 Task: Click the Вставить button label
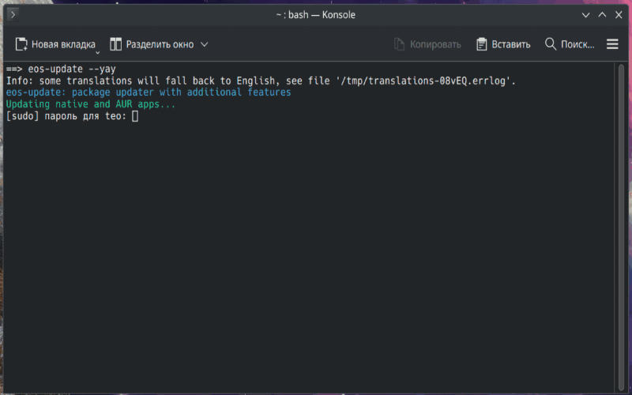tap(511, 44)
